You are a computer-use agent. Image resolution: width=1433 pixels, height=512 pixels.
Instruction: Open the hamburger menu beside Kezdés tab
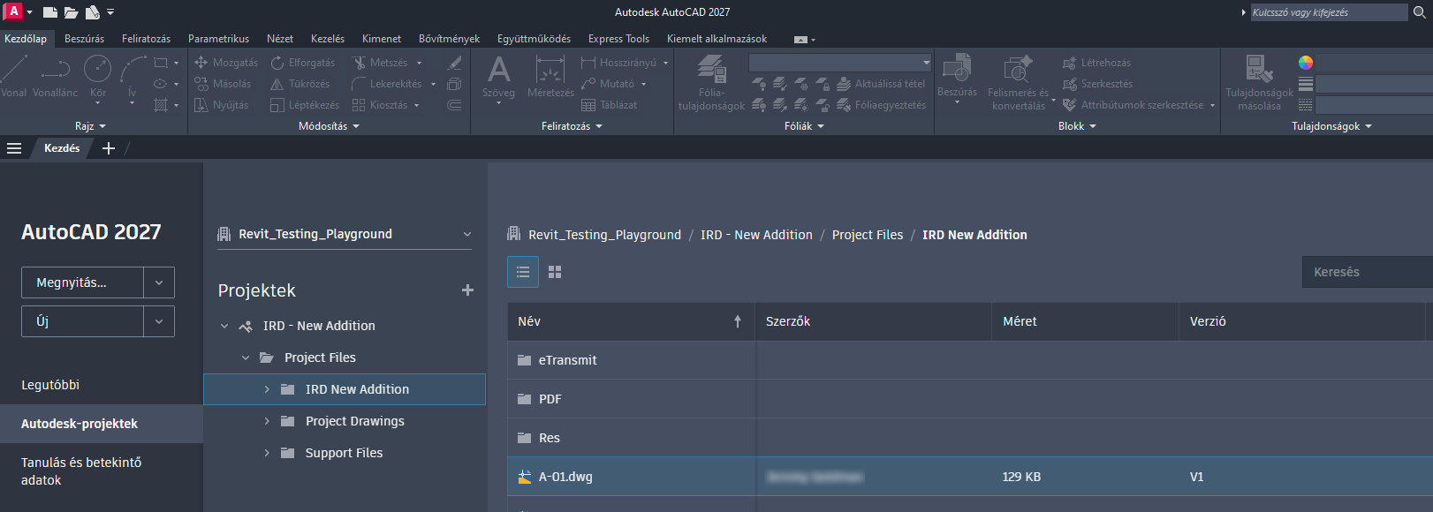pyautogui.click(x=14, y=148)
